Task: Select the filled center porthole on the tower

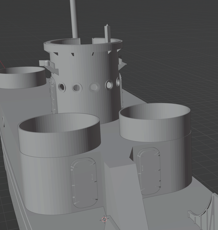Action: (x=94, y=87)
